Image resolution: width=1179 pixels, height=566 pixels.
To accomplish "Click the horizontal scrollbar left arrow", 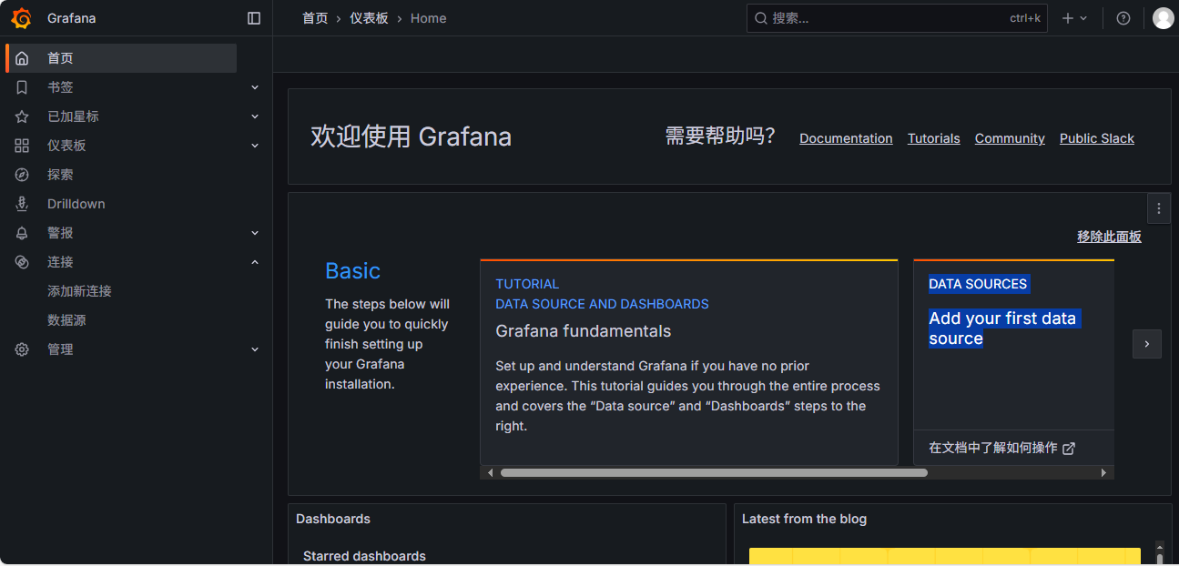I will [490, 472].
